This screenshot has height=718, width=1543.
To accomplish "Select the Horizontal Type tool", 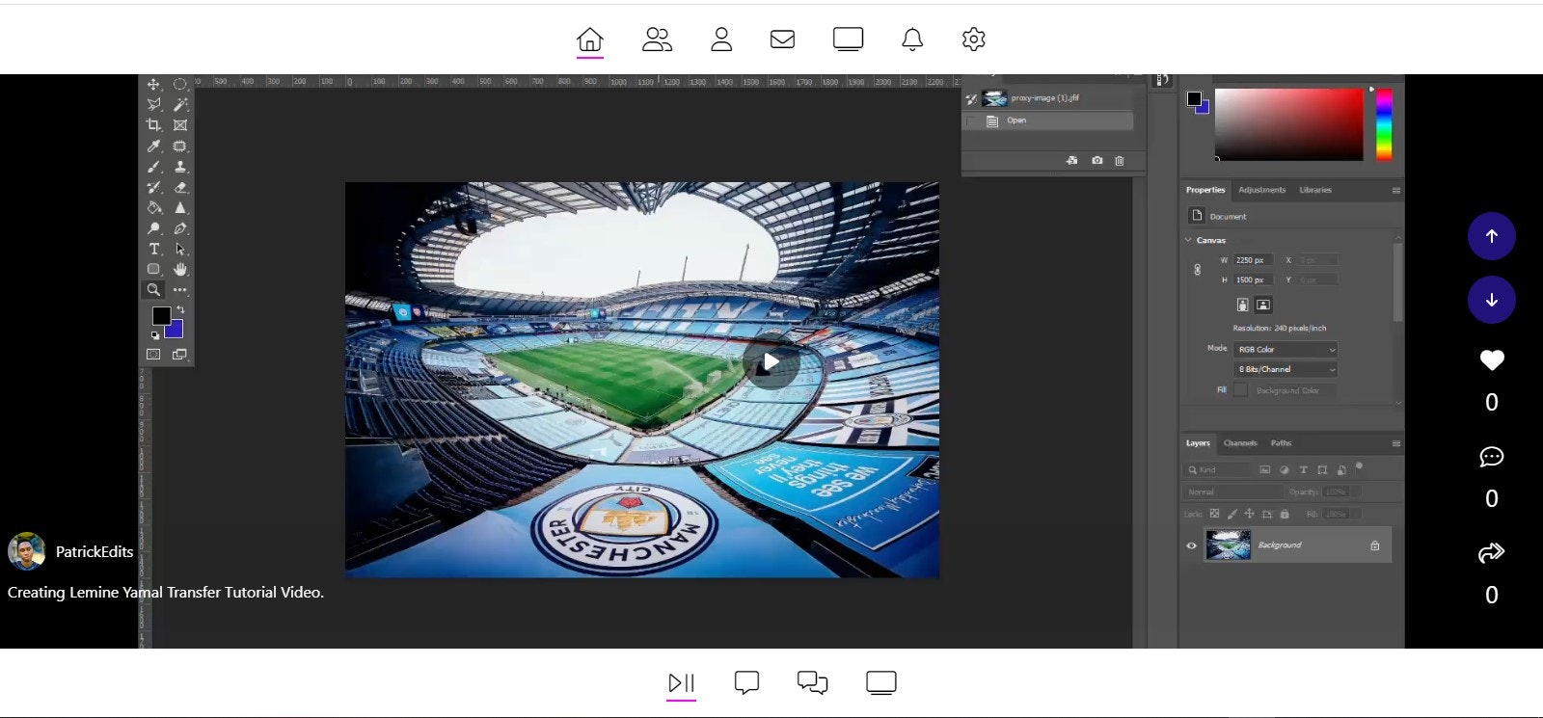I will (x=153, y=249).
